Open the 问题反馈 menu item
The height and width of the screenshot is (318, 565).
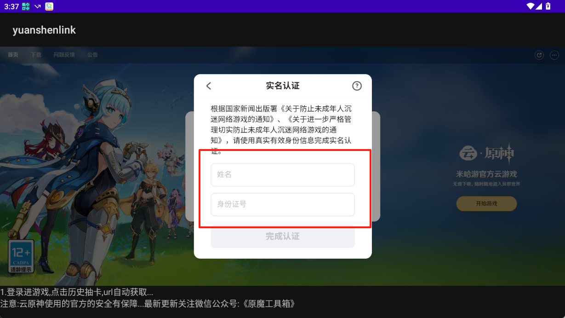64,55
